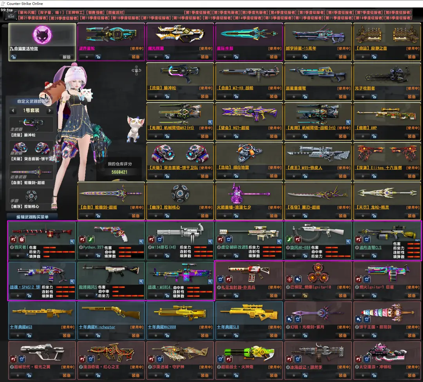Toggle favorite star on 【傲君】AWP card

pos(363,136)
